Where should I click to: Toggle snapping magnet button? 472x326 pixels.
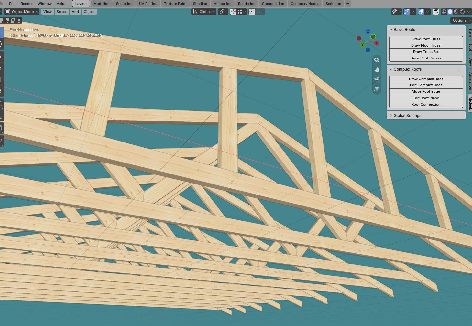click(x=233, y=12)
